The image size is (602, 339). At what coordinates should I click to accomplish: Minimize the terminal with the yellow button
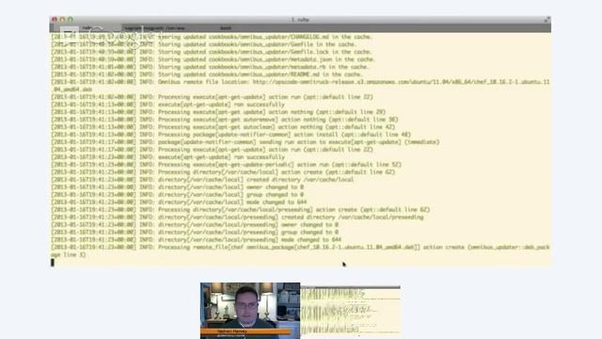tap(62, 20)
